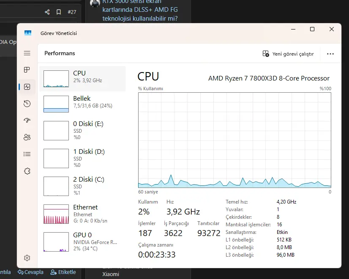
Task: Click the L1 önbelleği value '512 KB'
Action: click(284, 240)
